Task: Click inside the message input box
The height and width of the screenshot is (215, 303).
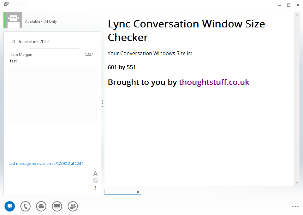Action: point(48,182)
